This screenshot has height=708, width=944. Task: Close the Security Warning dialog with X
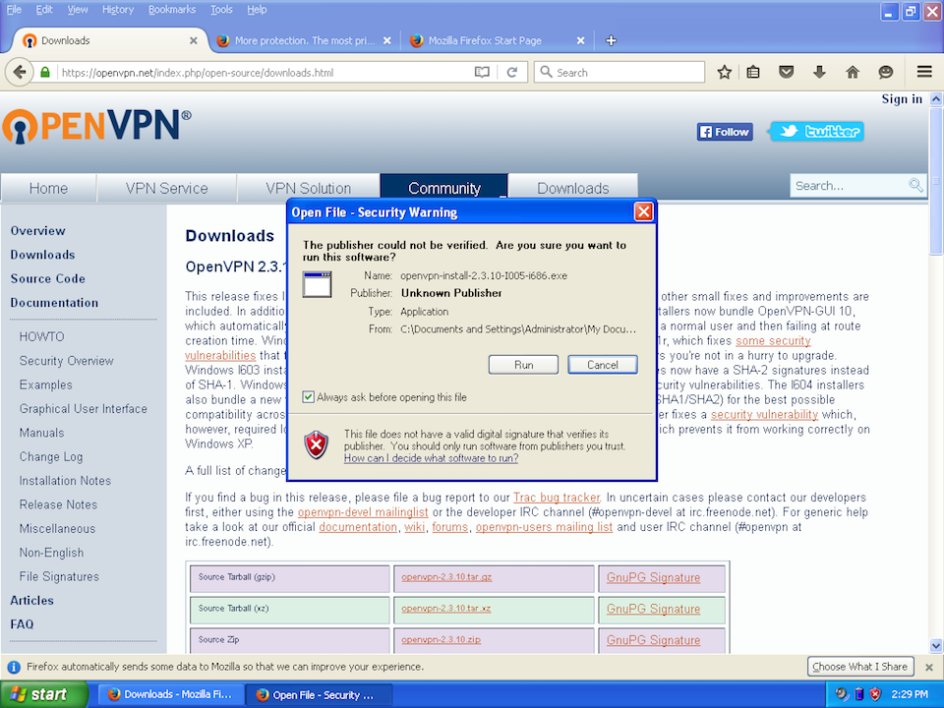[x=643, y=212]
